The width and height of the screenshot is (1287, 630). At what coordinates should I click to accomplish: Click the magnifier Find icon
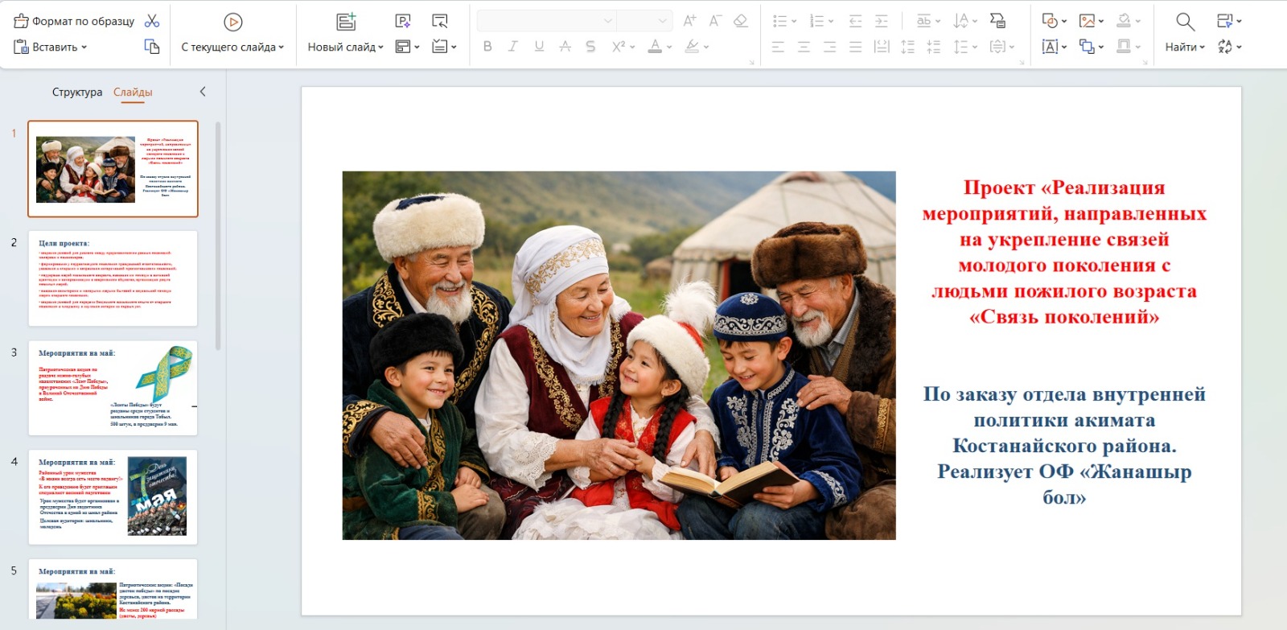pyautogui.click(x=1185, y=22)
